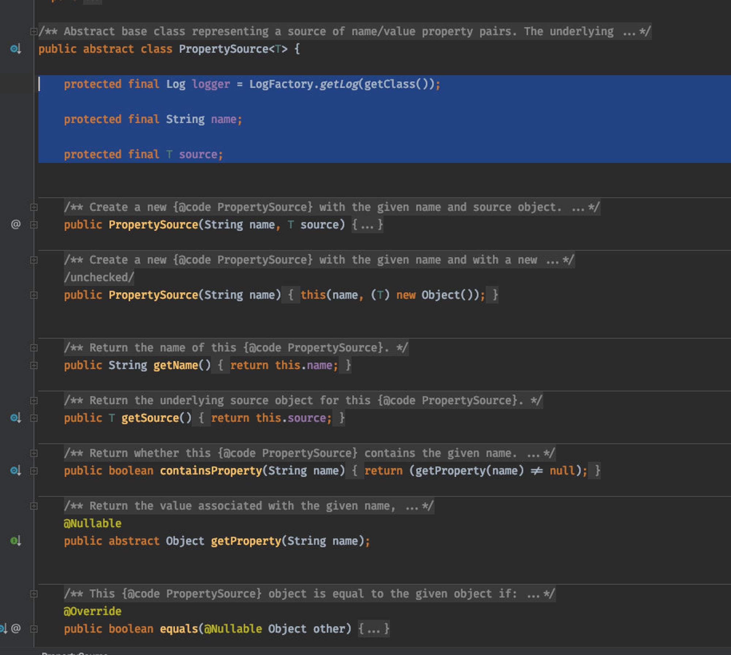Toggle fold marker on PropertySource(String name) constructor
The image size is (731, 655).
[x=34, y=295]
